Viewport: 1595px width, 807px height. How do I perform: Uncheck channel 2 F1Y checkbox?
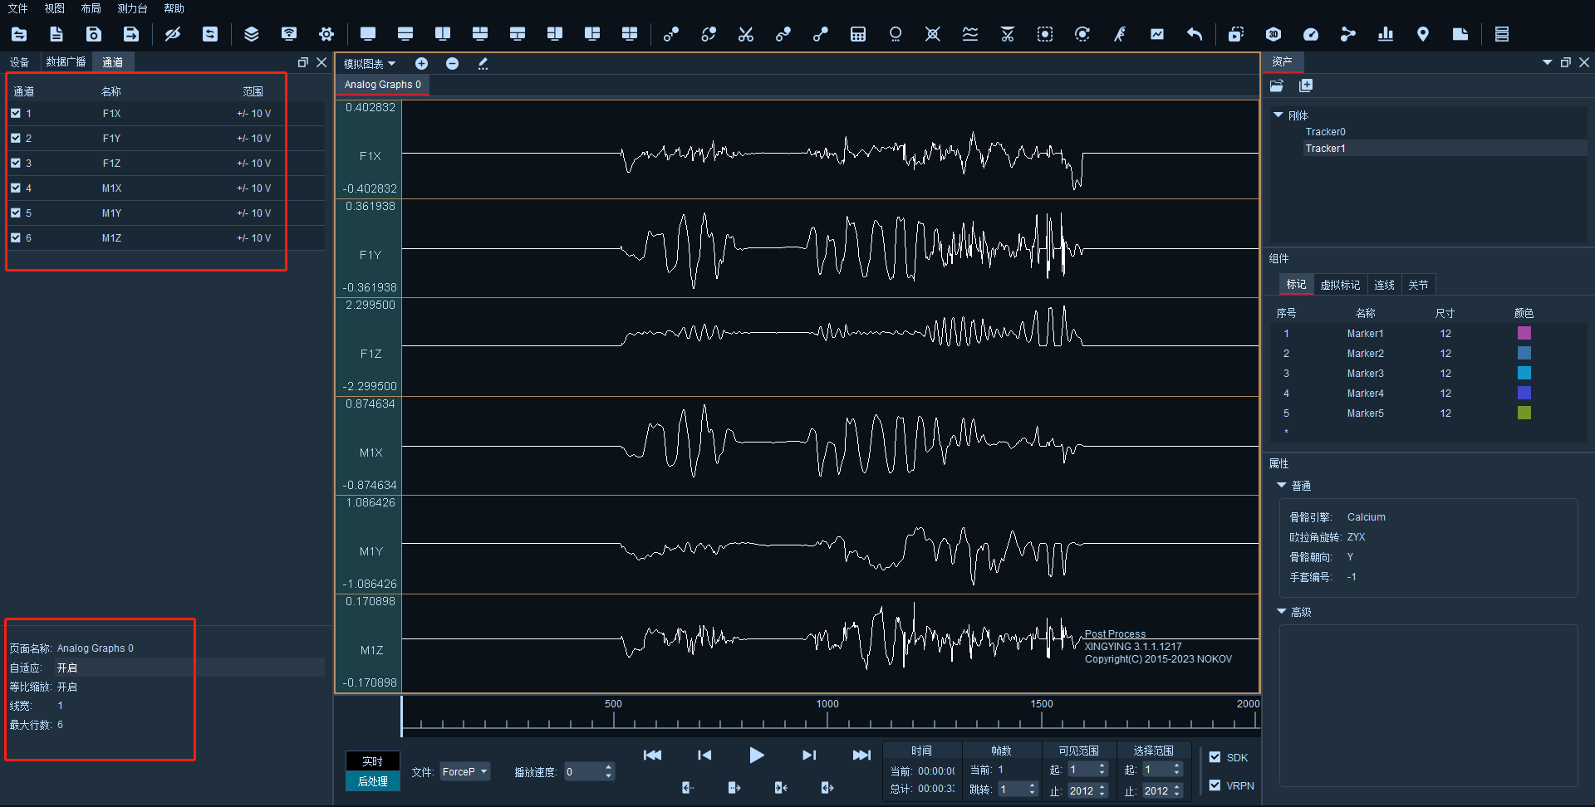coord(16,138)
